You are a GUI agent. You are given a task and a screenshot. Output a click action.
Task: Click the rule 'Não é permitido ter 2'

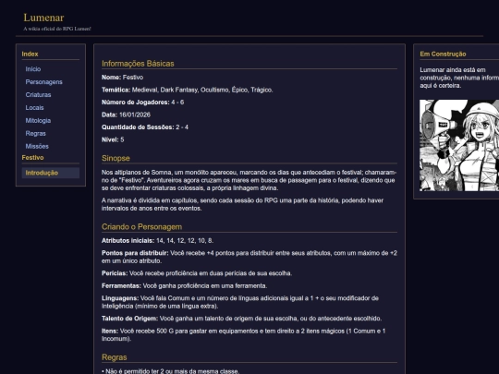170,371
